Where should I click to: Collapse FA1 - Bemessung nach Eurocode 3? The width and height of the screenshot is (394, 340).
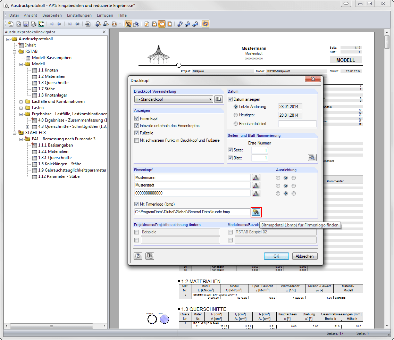tap(21, 139)
